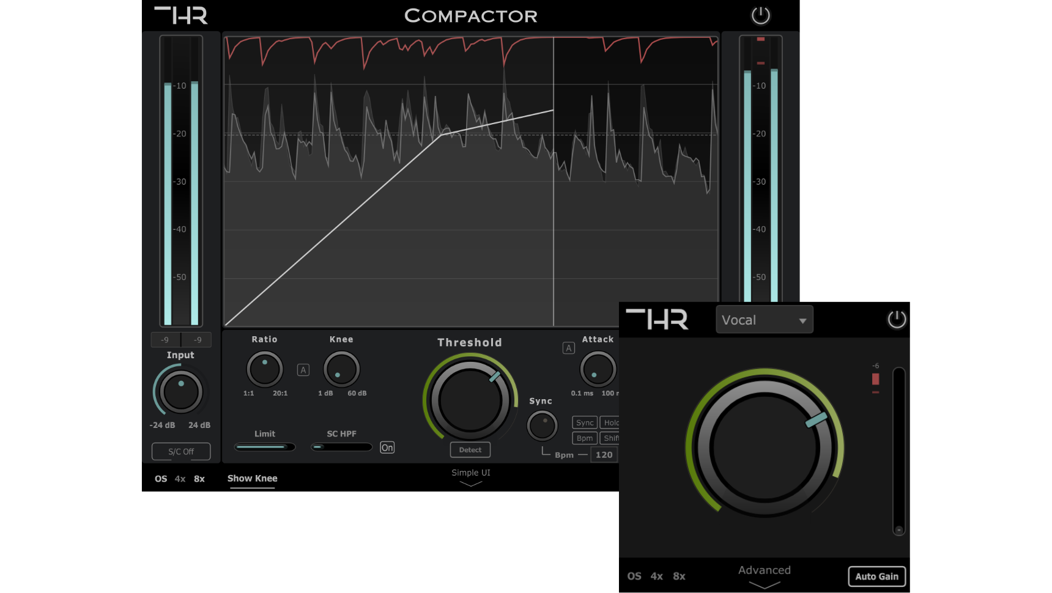Enable the Sync mode button near Bpm
This screenshot has width=1052, height=593.
[x=584, y=422]
